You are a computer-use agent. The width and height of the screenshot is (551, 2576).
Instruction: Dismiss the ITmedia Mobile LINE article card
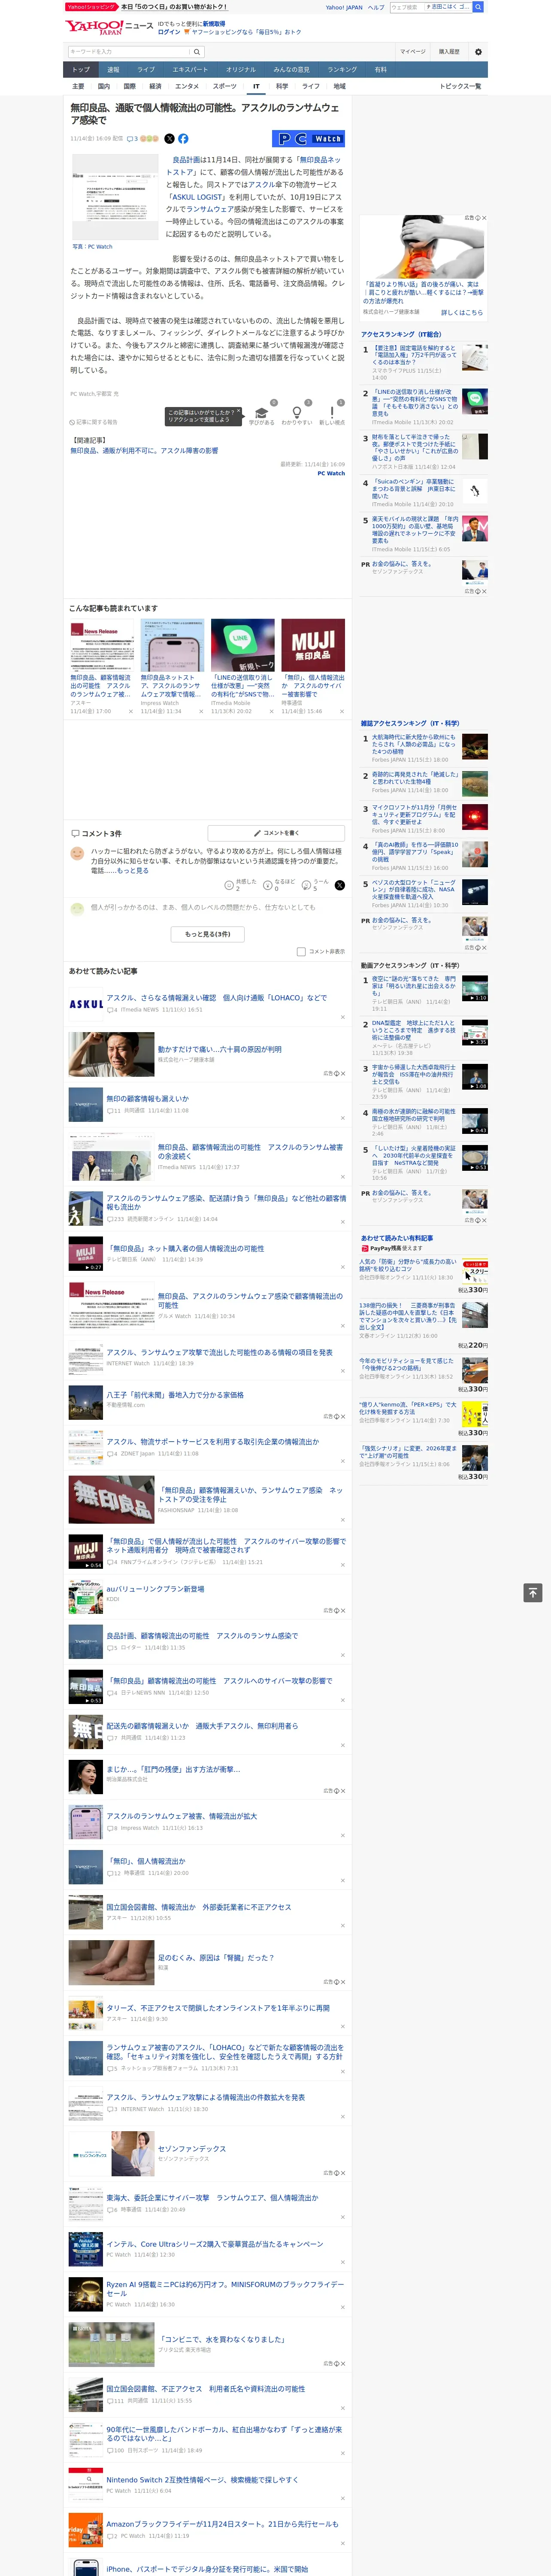click(272, 712)
